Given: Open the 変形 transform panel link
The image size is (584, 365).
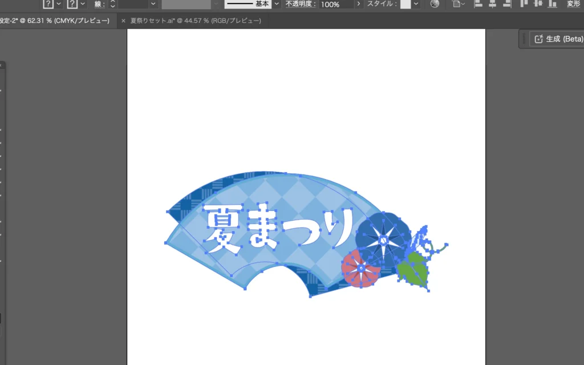Looking at the screenshot, I should click(x=573, y=4).
